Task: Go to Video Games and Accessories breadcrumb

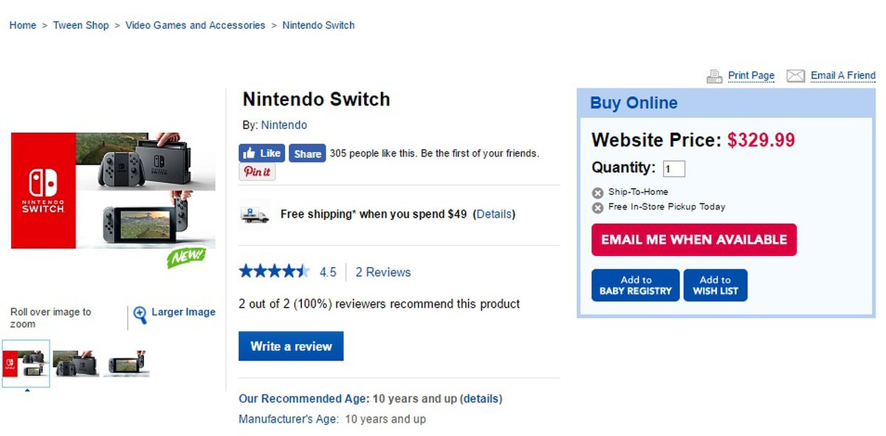Action: coord(195,25)
